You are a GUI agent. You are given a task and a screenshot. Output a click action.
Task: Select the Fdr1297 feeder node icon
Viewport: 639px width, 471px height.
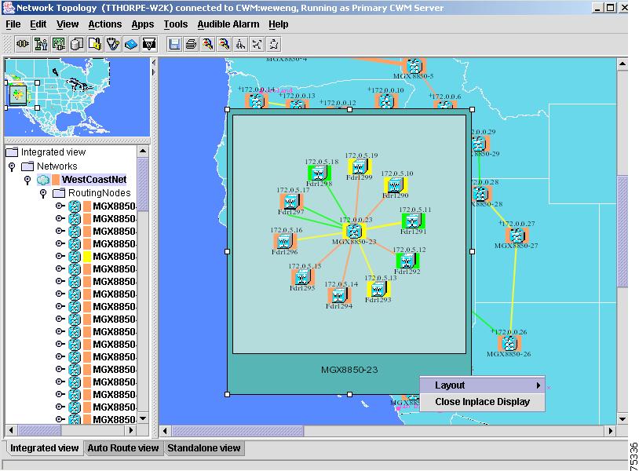(x=291, y=202)
